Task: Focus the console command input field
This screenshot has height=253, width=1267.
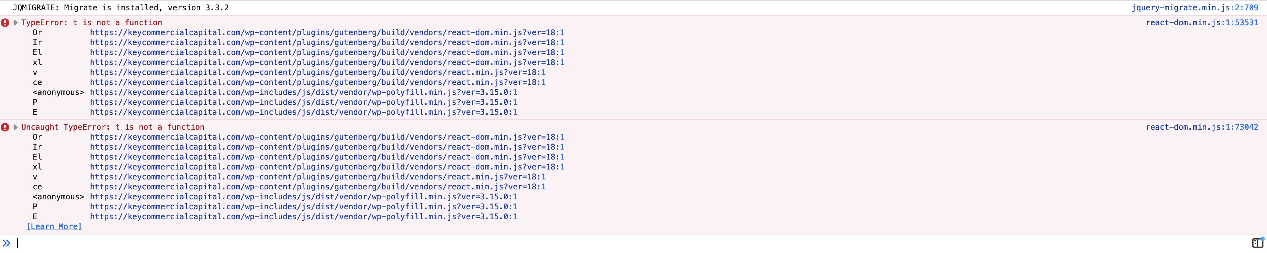Action: tap(590, 243)
